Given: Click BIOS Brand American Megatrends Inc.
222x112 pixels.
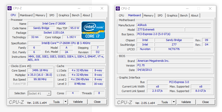Looking at the screenshot, I should pos(174,61).
